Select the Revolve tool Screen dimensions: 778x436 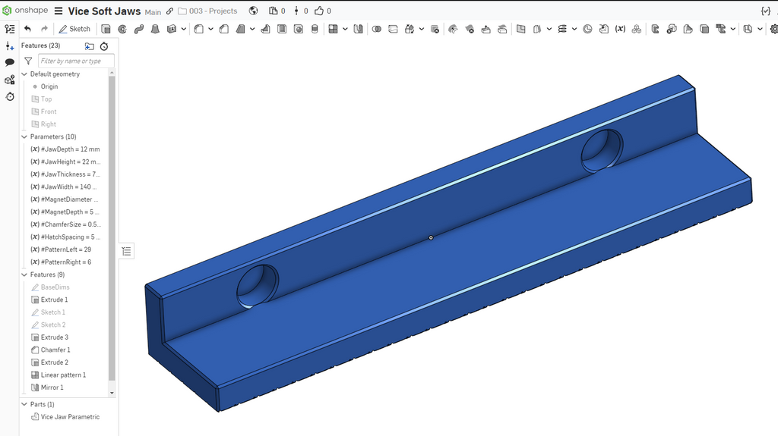[x=122, y=30]
